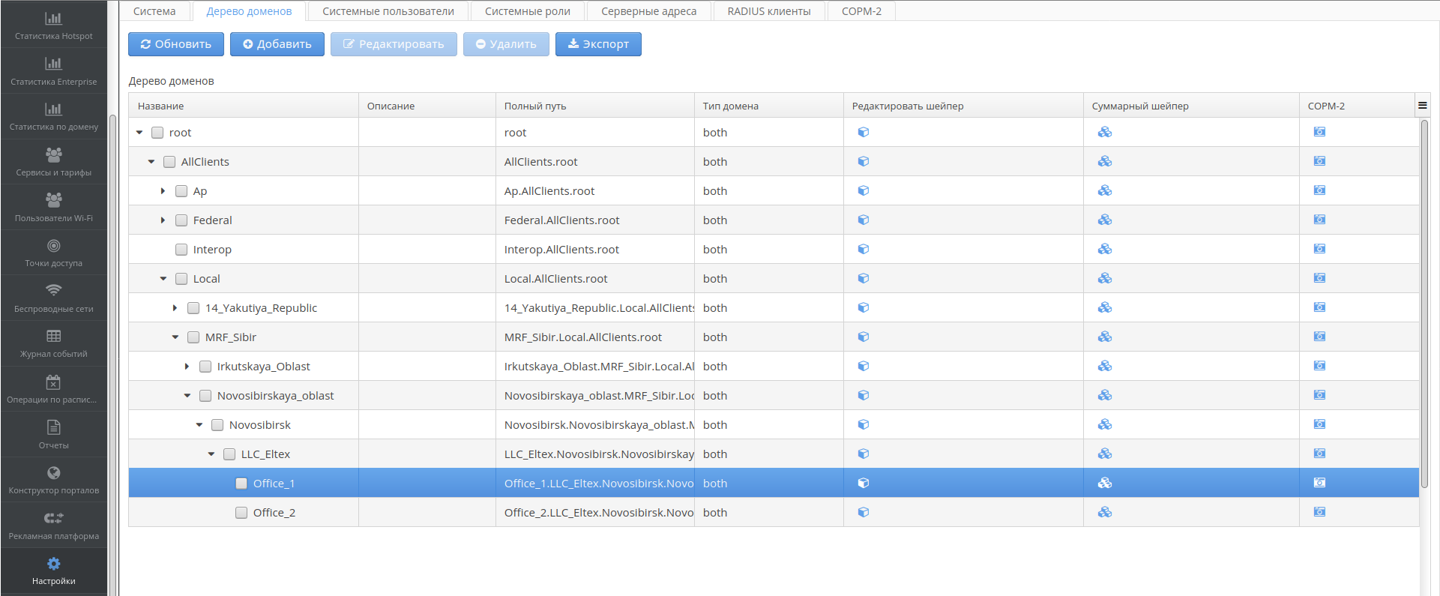Switch to the COPM-2 tab
This screenshot has width=1440, height=596.
click(861, 11)
